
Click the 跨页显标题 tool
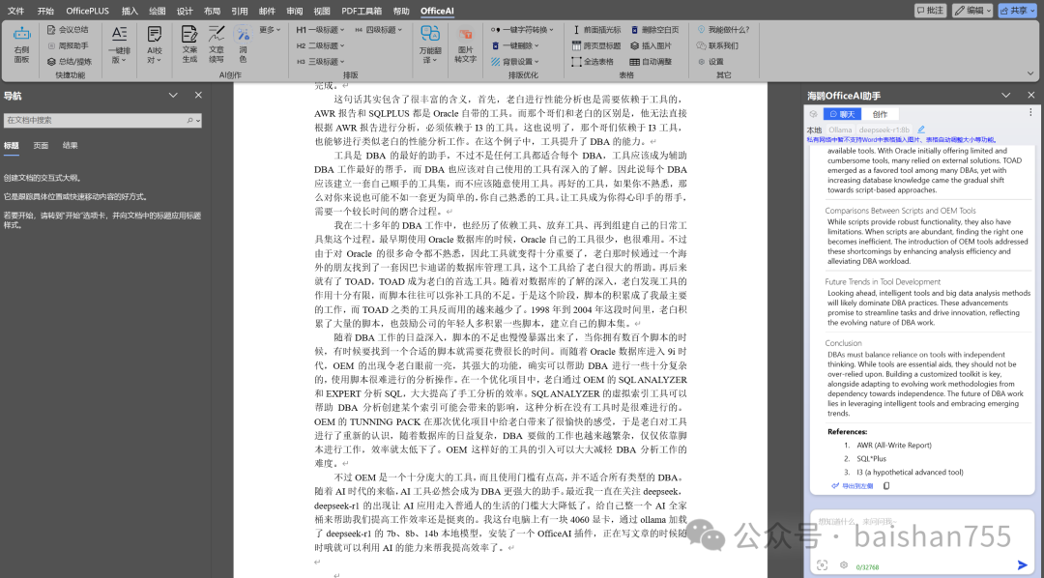(x=596, y=45)
